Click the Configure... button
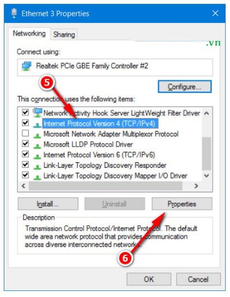Viewport: 230px width, 297px height. (x=185, y=87)
